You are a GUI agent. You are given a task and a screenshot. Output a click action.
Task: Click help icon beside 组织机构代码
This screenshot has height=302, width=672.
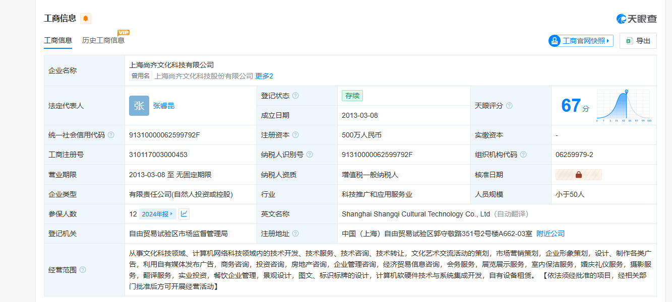(x=523, y=155)
